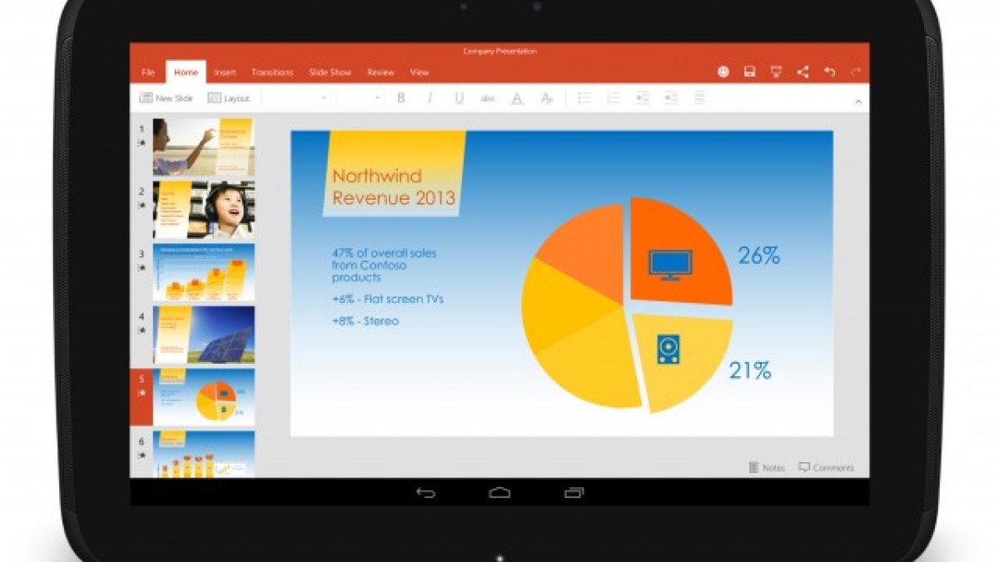Start presenting using the slideshow icon
999x562 pixels.
click(776, 72)
